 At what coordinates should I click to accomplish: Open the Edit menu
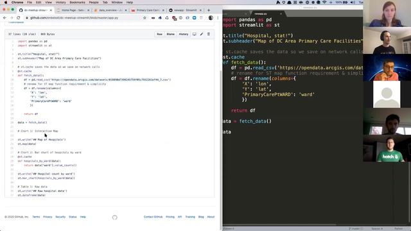tap(39, 3)
